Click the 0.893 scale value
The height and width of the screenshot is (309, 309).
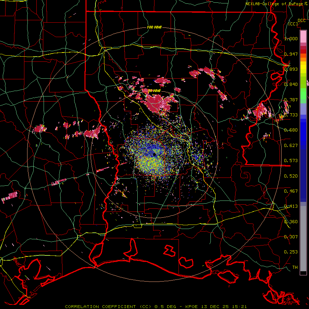pyautogui.click(x=291, y=69)
